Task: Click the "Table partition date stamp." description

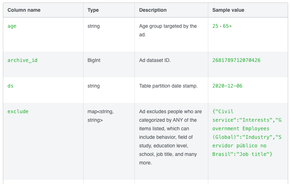Action: click(168, 86)
